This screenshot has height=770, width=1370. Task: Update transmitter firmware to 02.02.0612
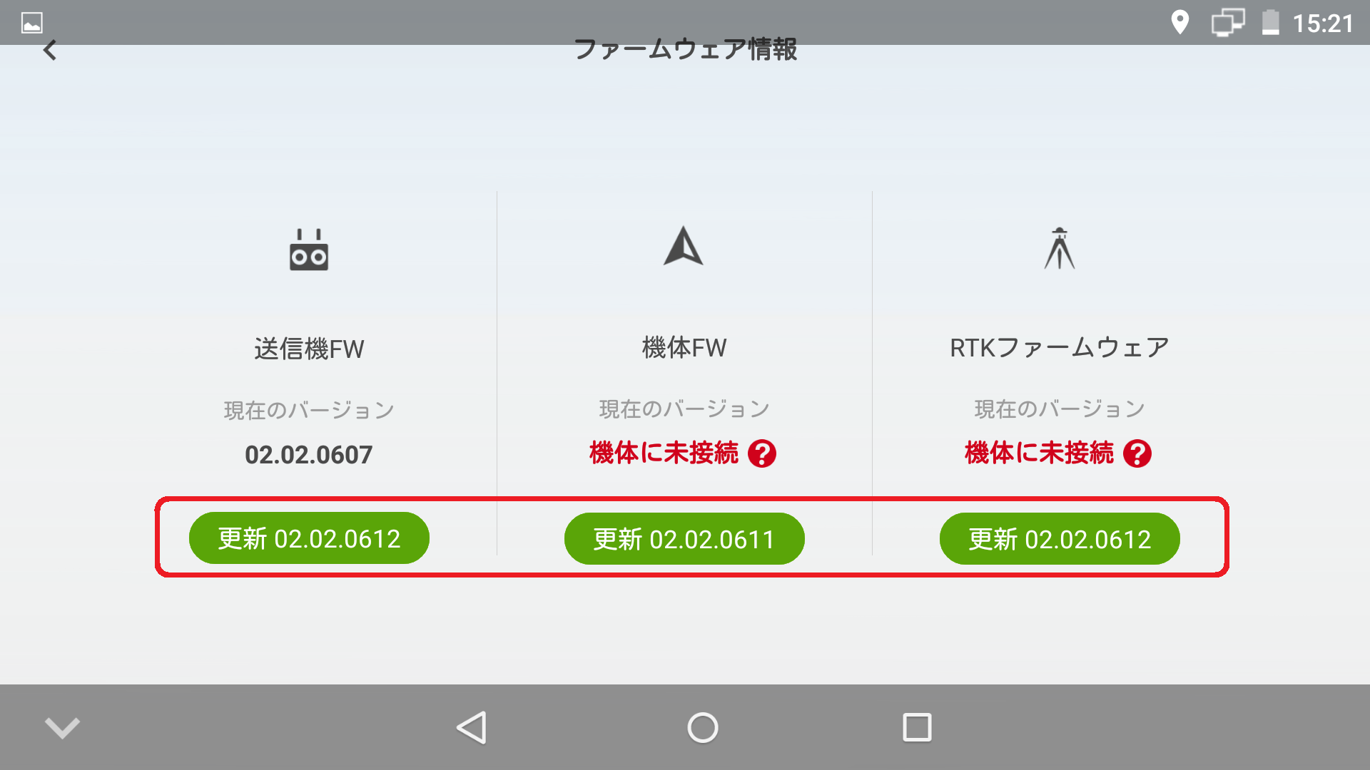[309, 538]
